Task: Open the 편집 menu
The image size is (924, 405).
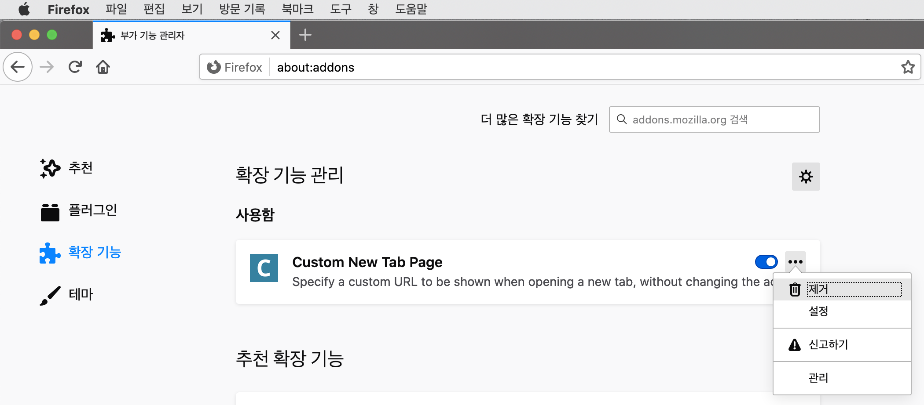Action: pos(154,9)
